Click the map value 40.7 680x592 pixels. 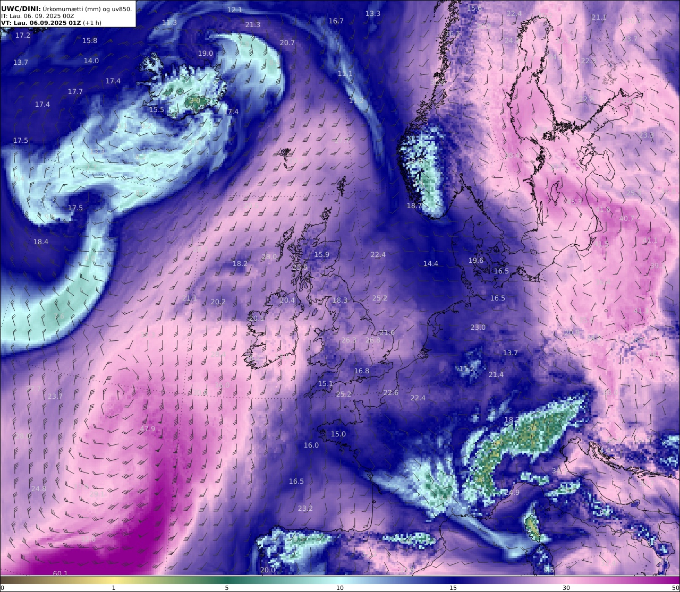(x=626, y=218)
